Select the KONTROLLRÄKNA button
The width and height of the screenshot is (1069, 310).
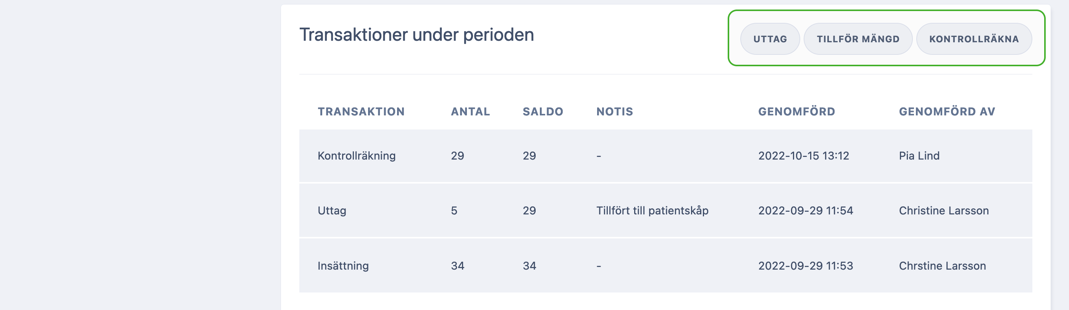974,39
